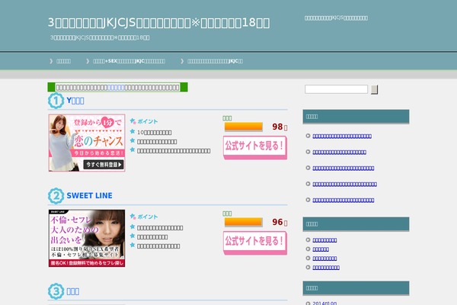Click the 公式サイトを見る button for the 98 rating

255,147
